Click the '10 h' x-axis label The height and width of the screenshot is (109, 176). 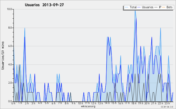[x=80, y=103]
